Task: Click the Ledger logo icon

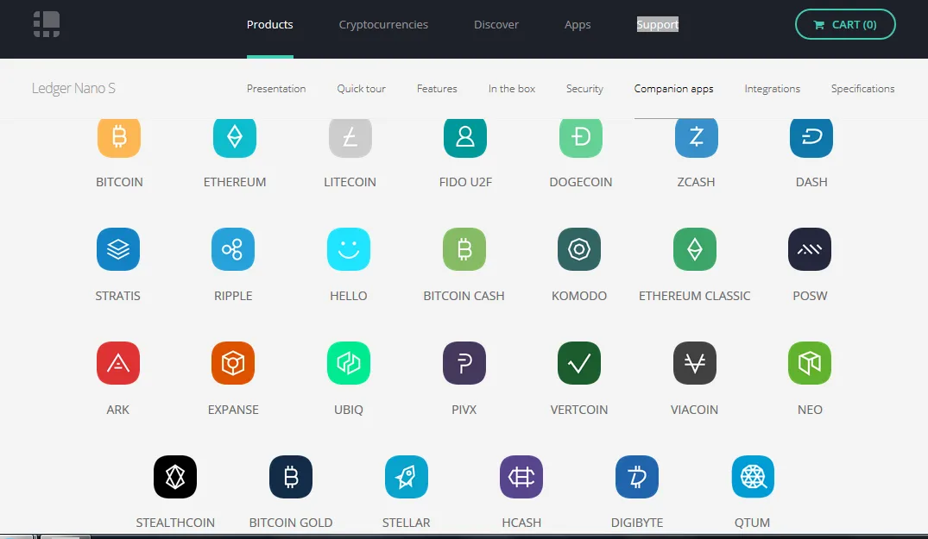Action: tap(47, 24)
